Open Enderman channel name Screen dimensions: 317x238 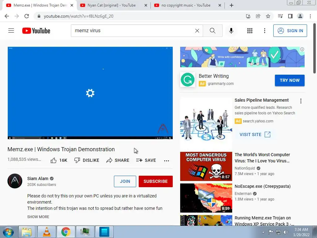coord(243,194)
